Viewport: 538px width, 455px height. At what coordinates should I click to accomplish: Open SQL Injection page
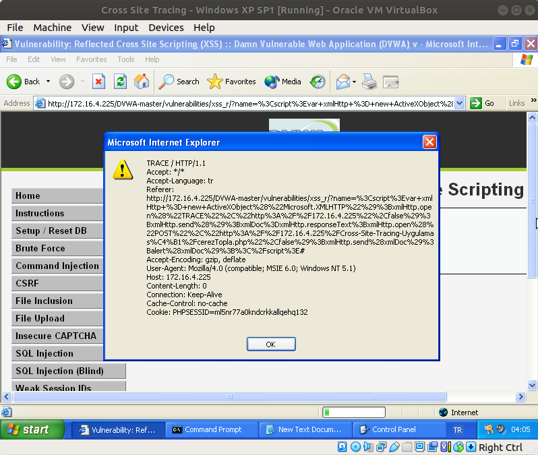tap(57, 353)
